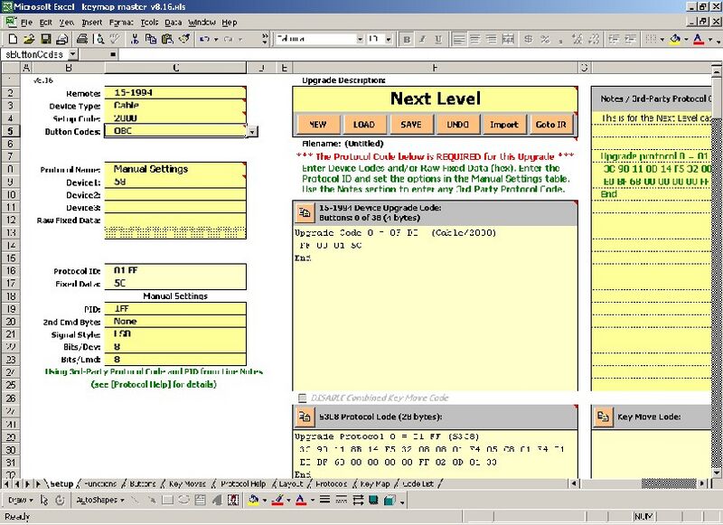Select Objects arrow in drawing toolbar
Image resolution: width=723 pixels, height=525 pixels.
43,500
